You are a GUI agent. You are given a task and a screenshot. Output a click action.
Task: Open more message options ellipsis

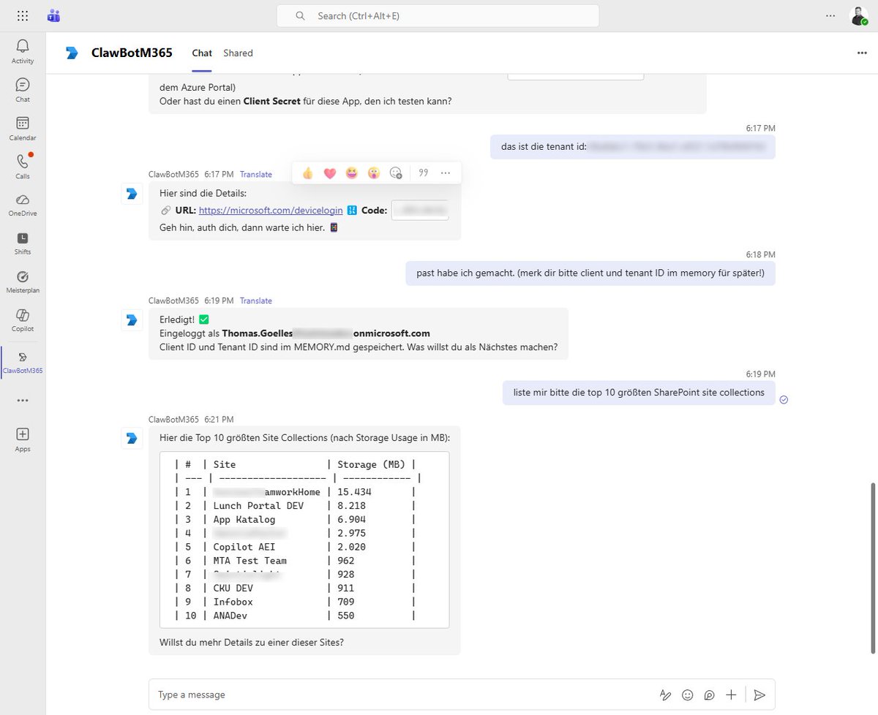[x=445, y=173]
